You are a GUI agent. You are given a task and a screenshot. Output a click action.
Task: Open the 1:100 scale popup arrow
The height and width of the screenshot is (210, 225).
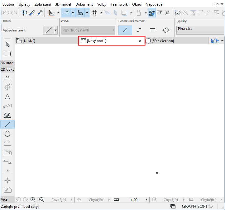[146, 199]
